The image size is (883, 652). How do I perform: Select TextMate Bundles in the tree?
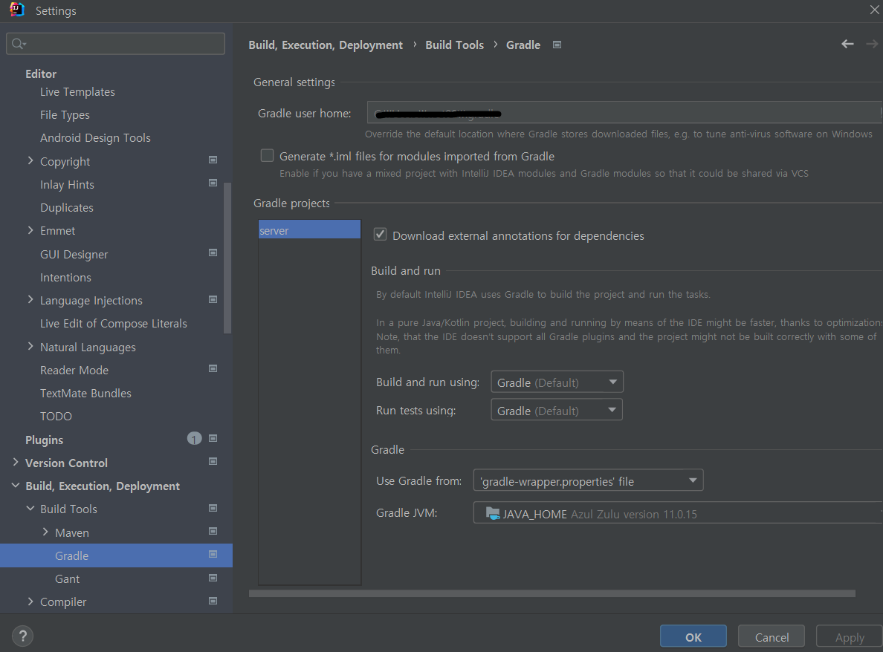[x=85, y=394]
